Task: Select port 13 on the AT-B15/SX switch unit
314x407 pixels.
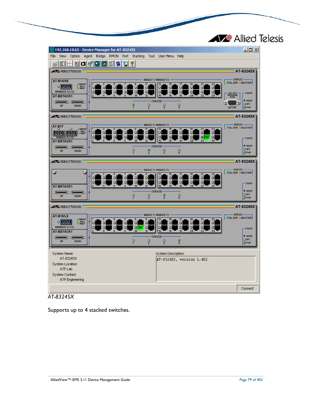Action: tap(165, 86)
